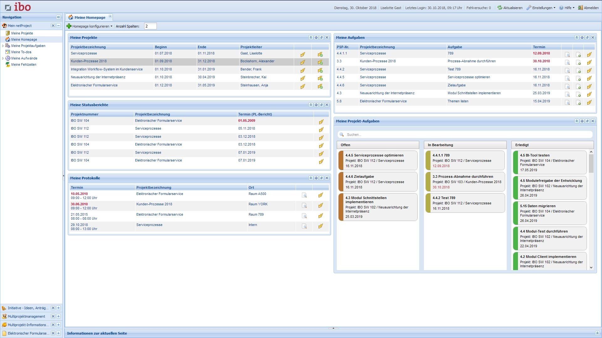Open the Einstellungen dropdown

coord(541,8)
